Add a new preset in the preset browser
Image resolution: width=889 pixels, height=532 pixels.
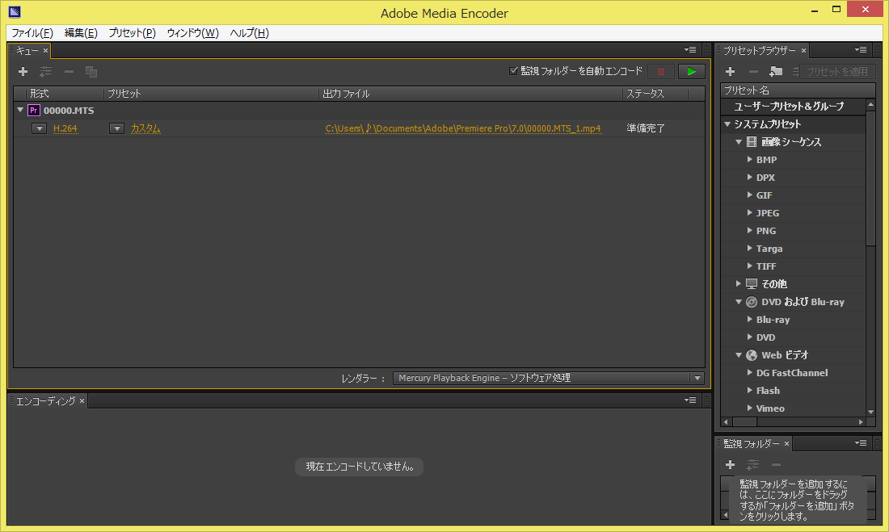(730, 72)
